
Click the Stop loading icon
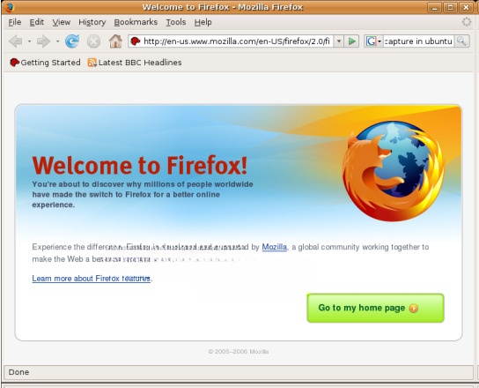click(93, 41)
